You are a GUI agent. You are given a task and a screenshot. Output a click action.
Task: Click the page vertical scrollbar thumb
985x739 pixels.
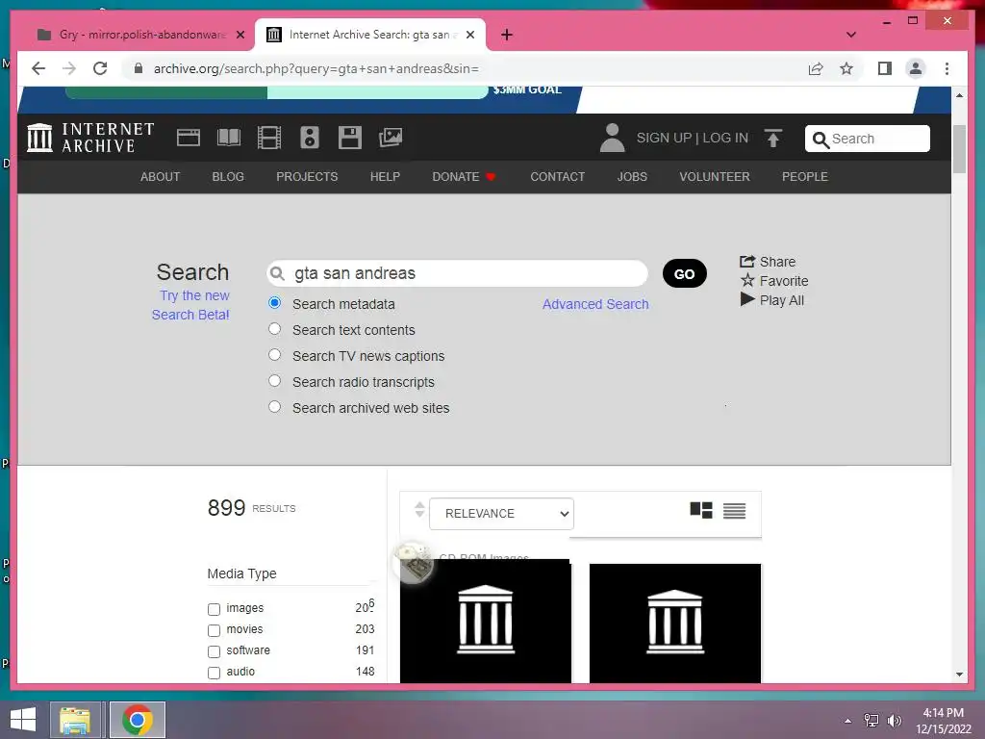959,149
